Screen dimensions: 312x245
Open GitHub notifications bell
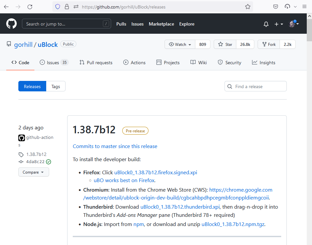point(266,24)
